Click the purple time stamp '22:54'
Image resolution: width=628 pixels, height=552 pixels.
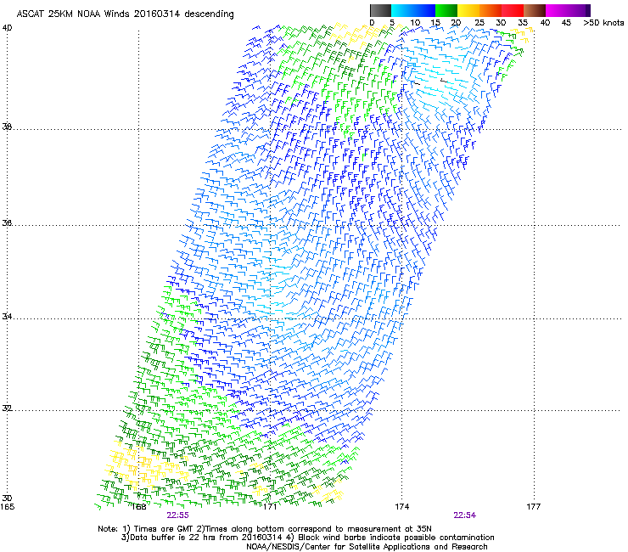click(x=464, y=515)
